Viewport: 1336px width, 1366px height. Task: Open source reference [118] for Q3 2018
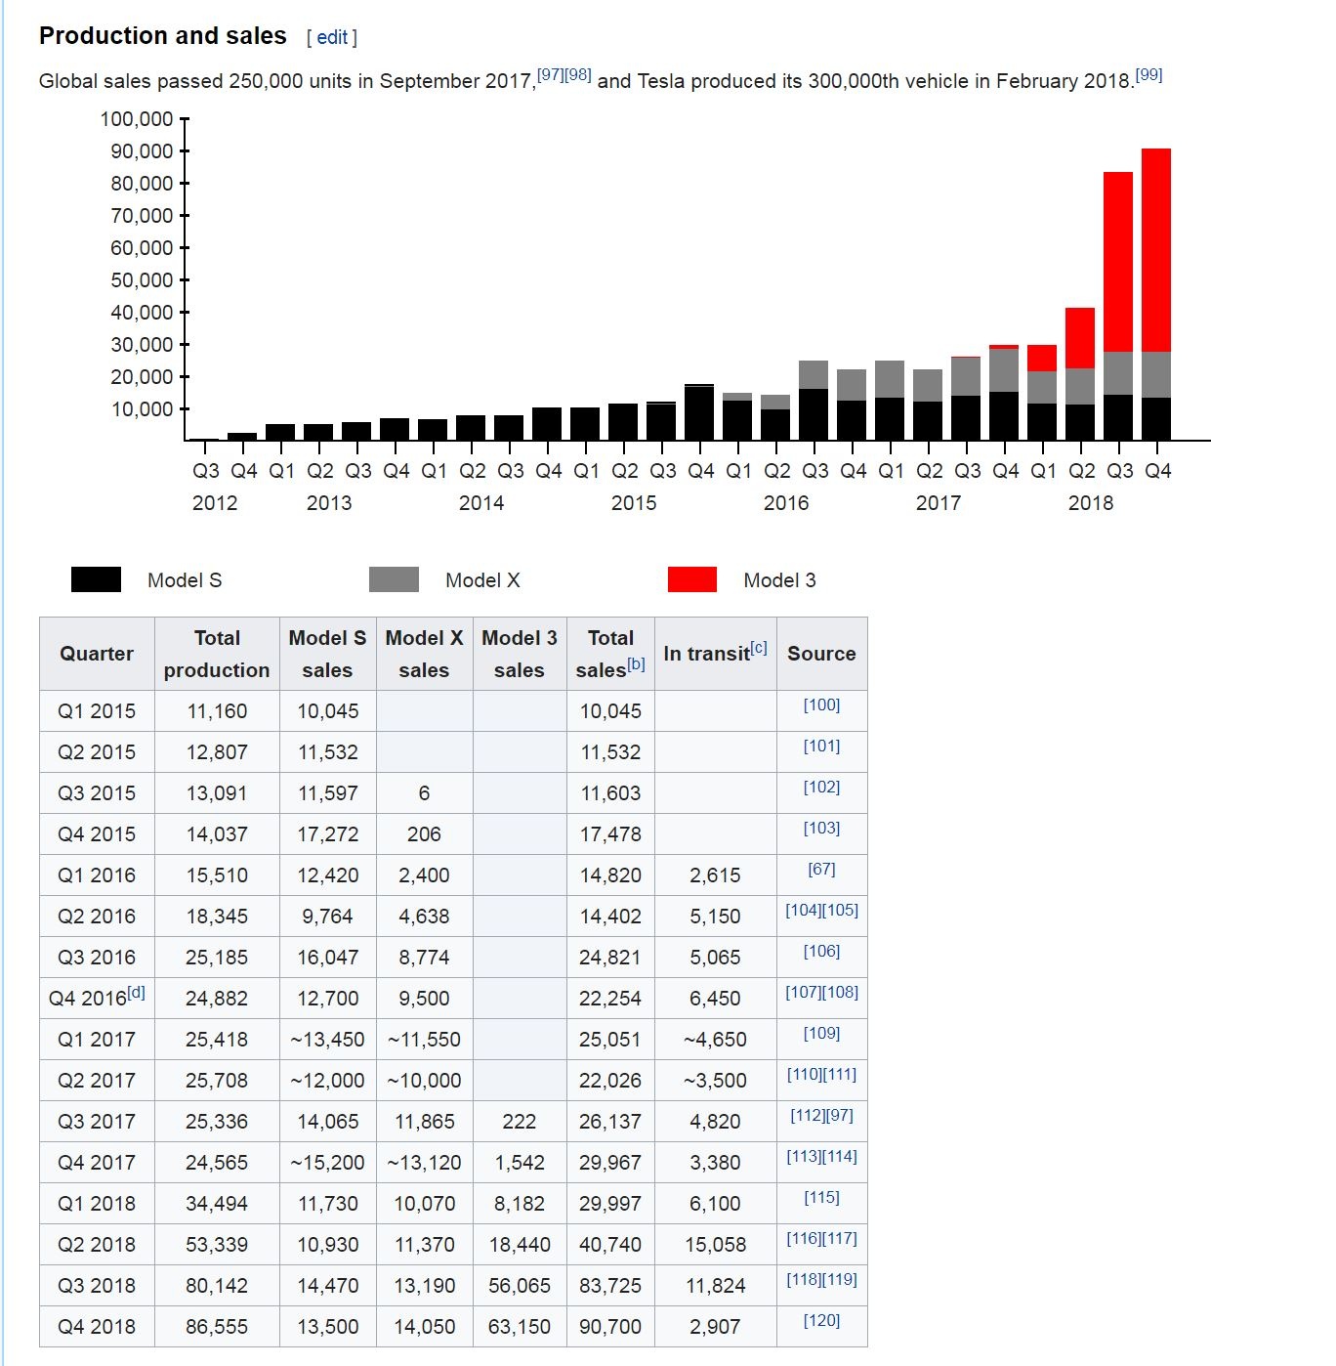[805, 1279]
